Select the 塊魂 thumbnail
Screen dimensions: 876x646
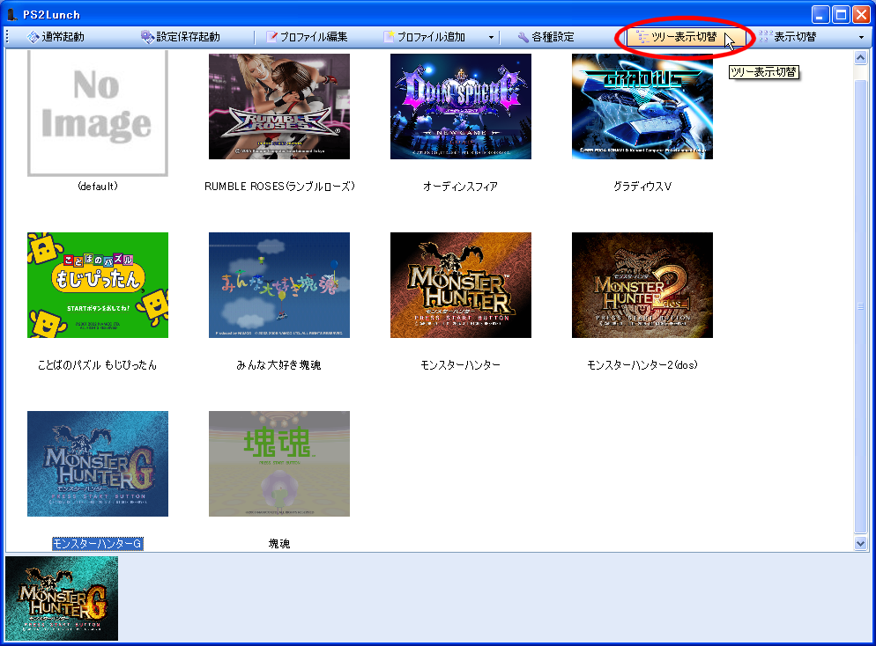(279, 464)
